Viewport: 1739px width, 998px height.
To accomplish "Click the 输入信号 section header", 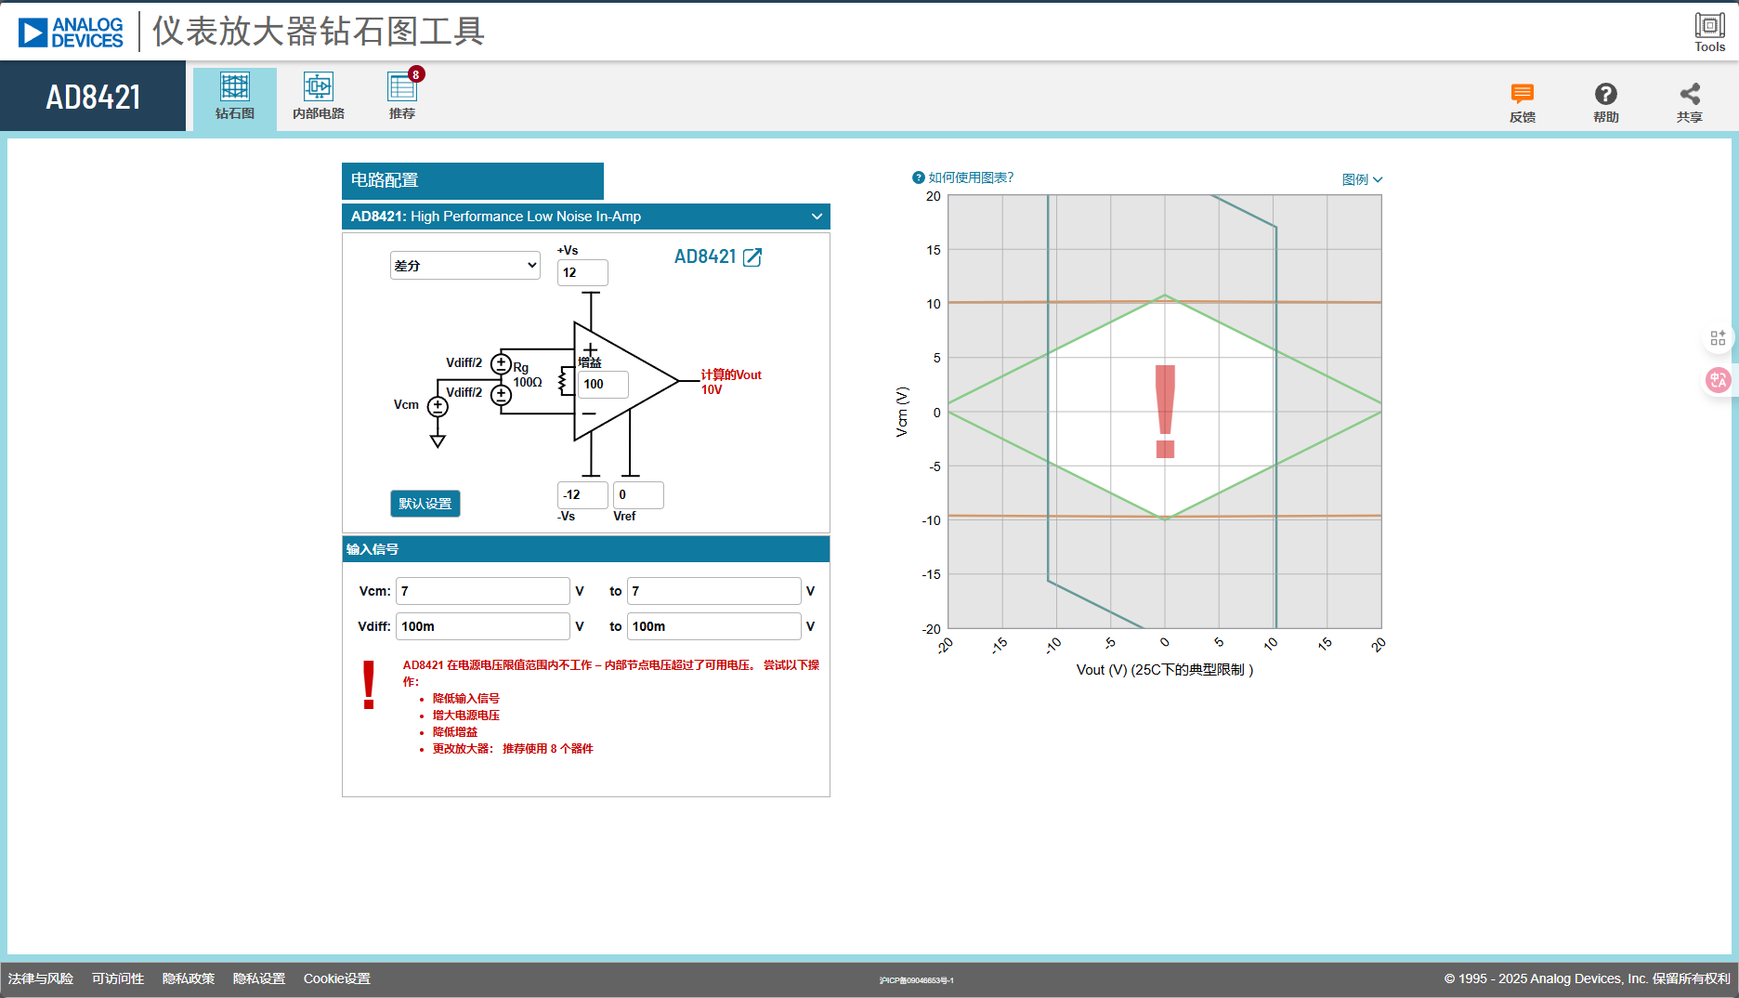I will tap(586, 549).
